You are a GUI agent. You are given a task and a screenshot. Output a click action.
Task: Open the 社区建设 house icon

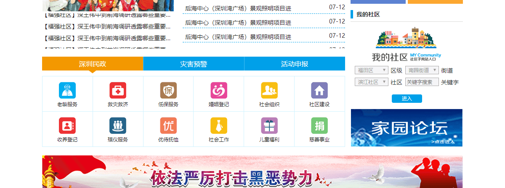click(x=319, y=90)
